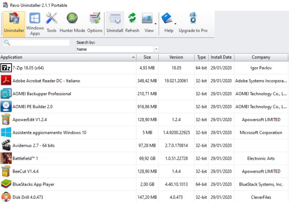The height and width of the screenshot is (202, 289).
Task: Click version 2.7.0.170814 cell
Action: tap(177, 145)
